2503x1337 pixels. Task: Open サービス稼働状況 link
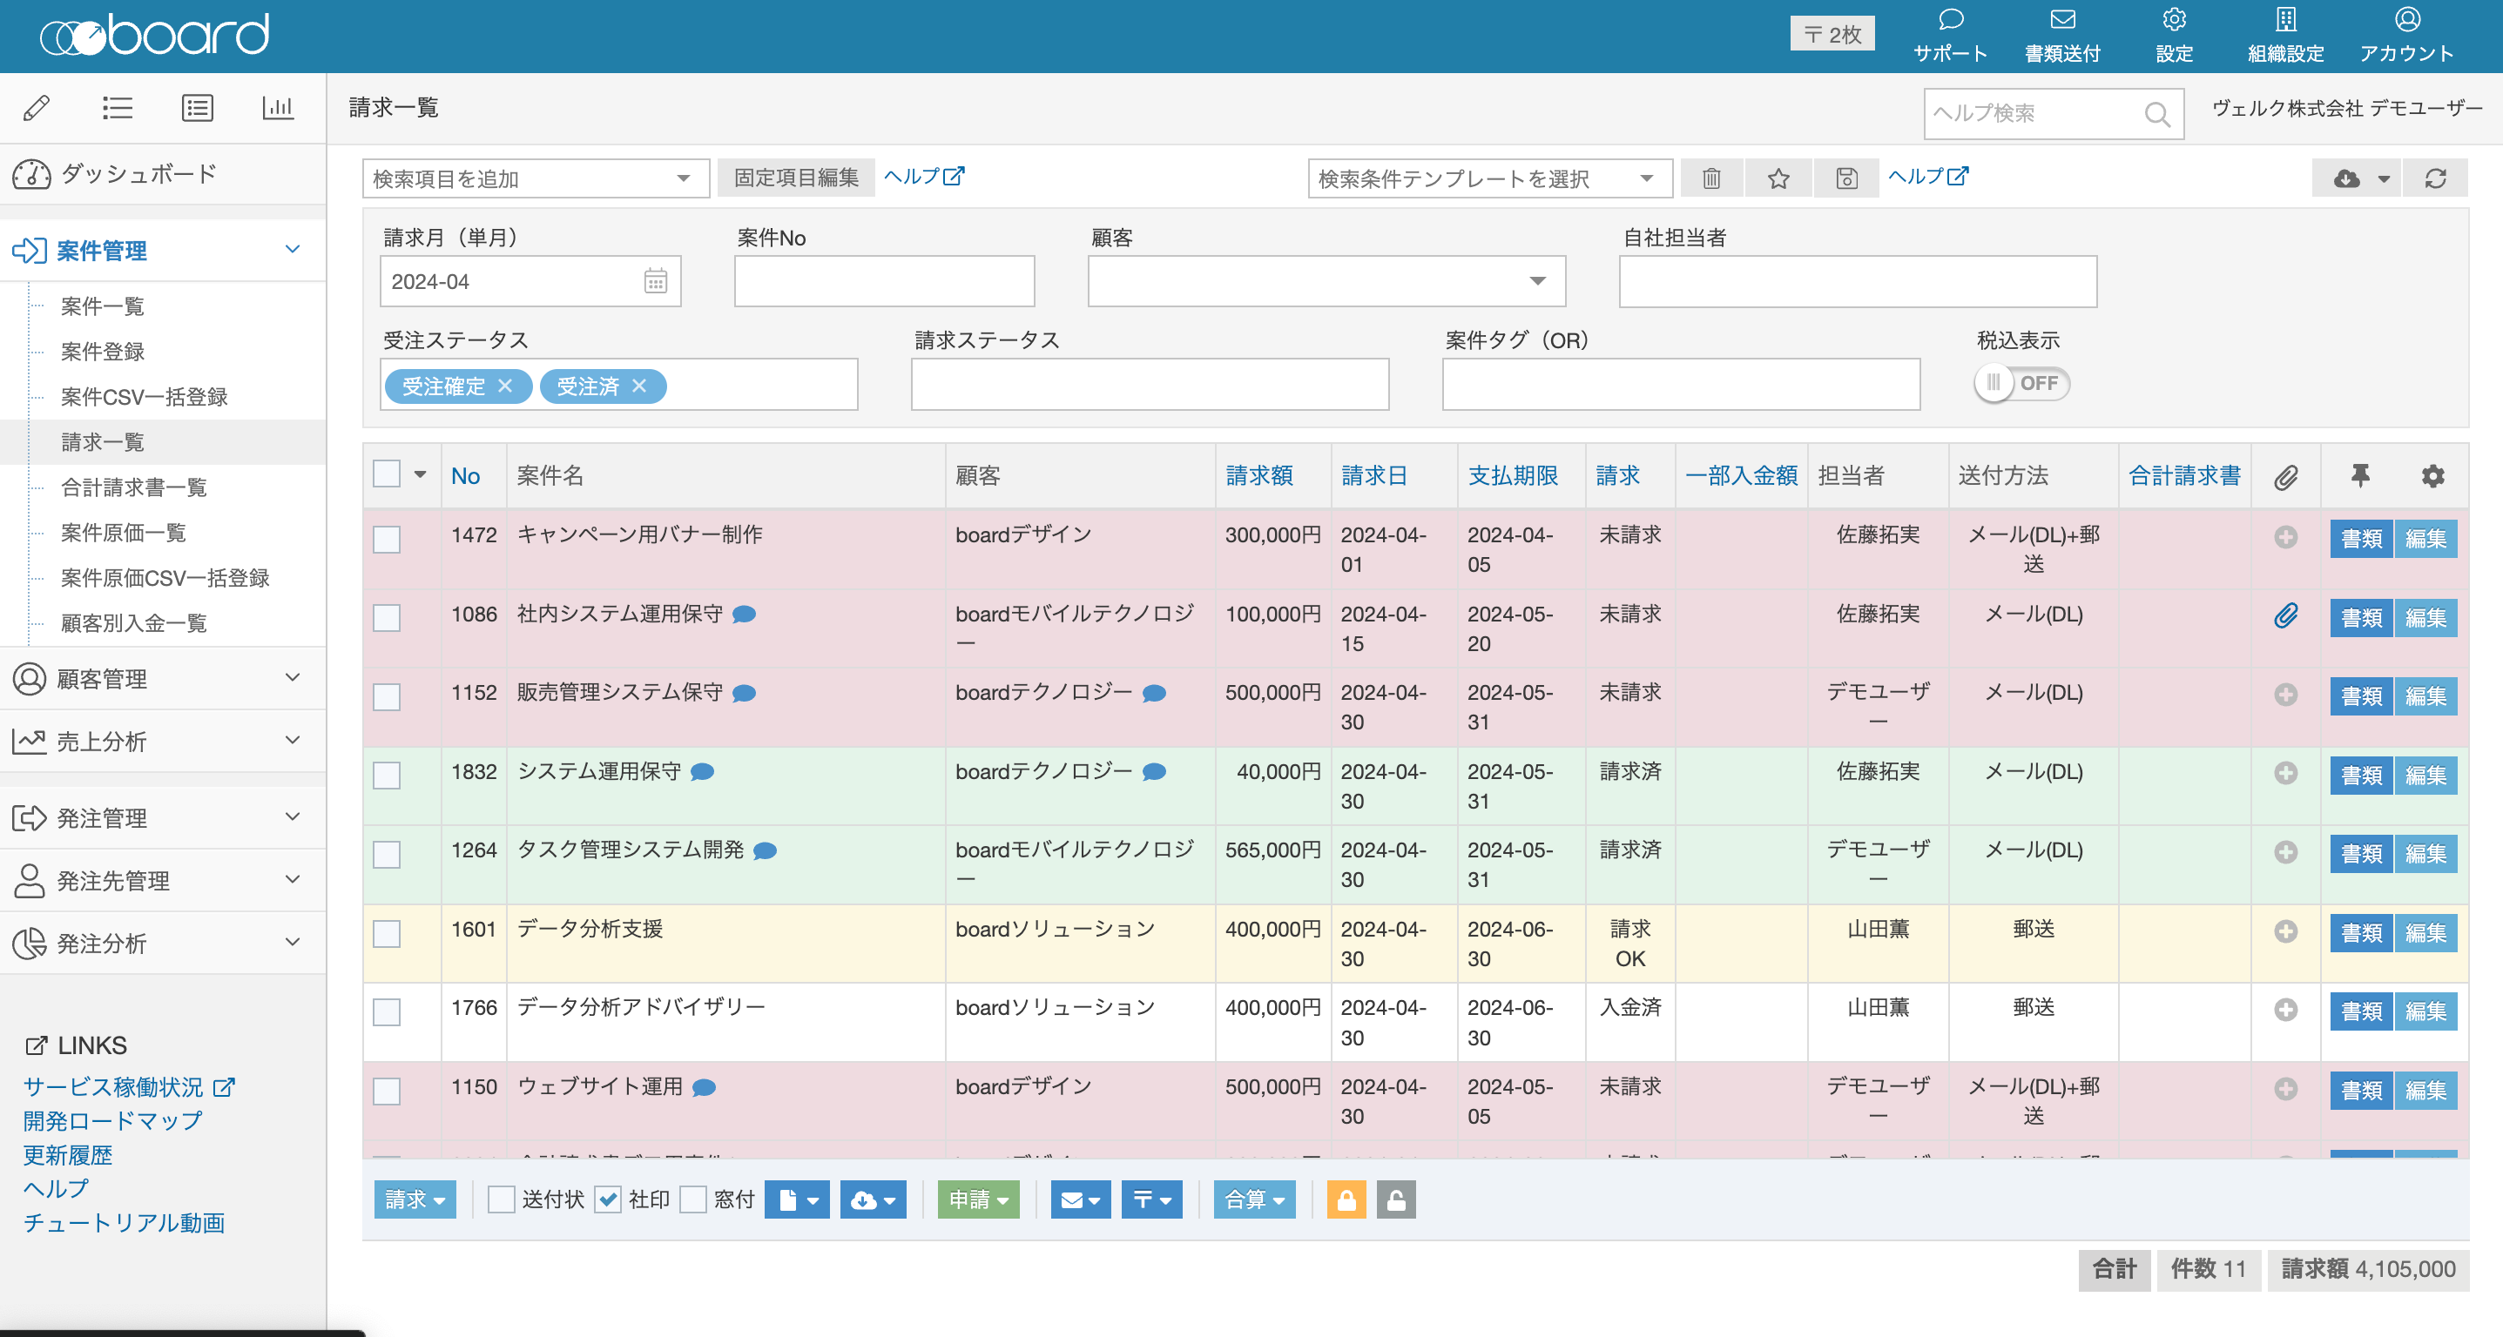point(128,1087)
